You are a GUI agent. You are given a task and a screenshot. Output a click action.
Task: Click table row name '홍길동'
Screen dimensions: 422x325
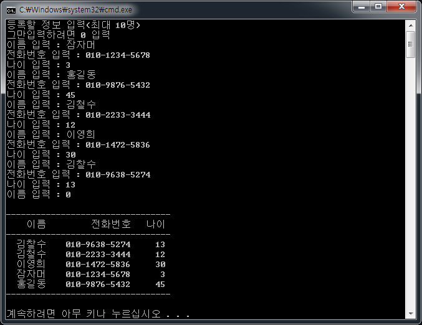tap(31, 284)
